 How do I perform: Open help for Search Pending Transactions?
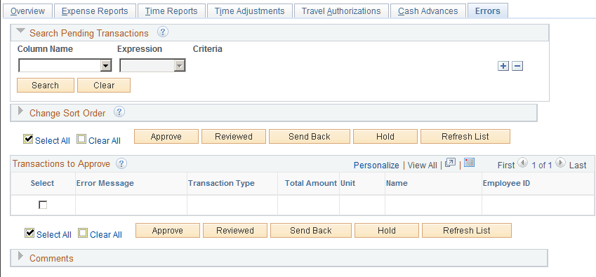pyautogui.click(x=163, y=32)
